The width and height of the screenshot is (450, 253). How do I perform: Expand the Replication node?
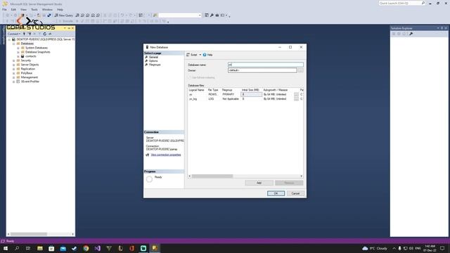click(x=14, y=69)
